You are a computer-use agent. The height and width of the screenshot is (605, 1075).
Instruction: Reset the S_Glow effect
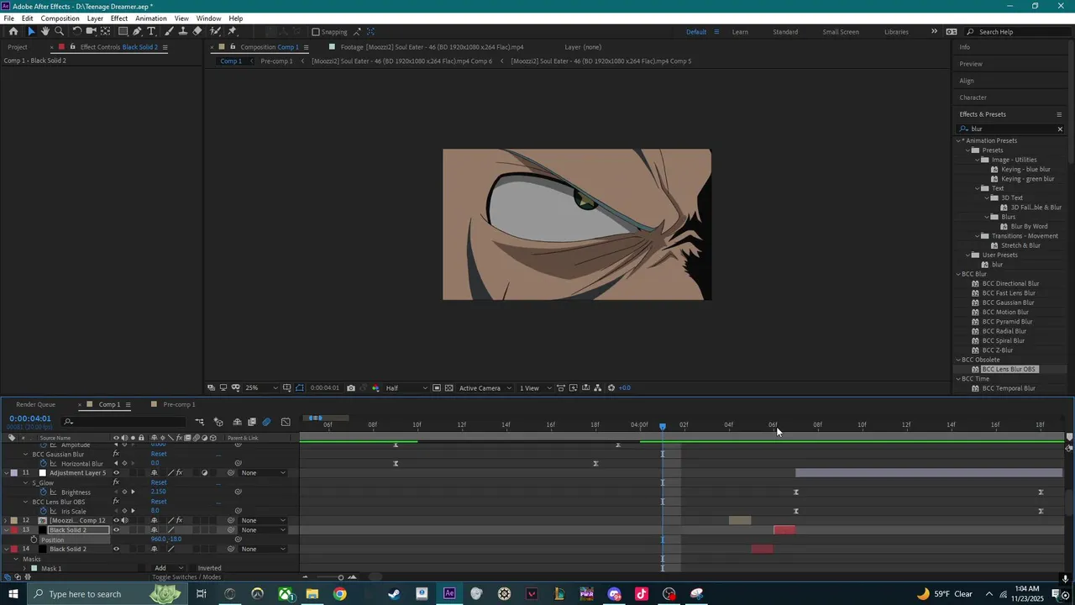point(159,483)
